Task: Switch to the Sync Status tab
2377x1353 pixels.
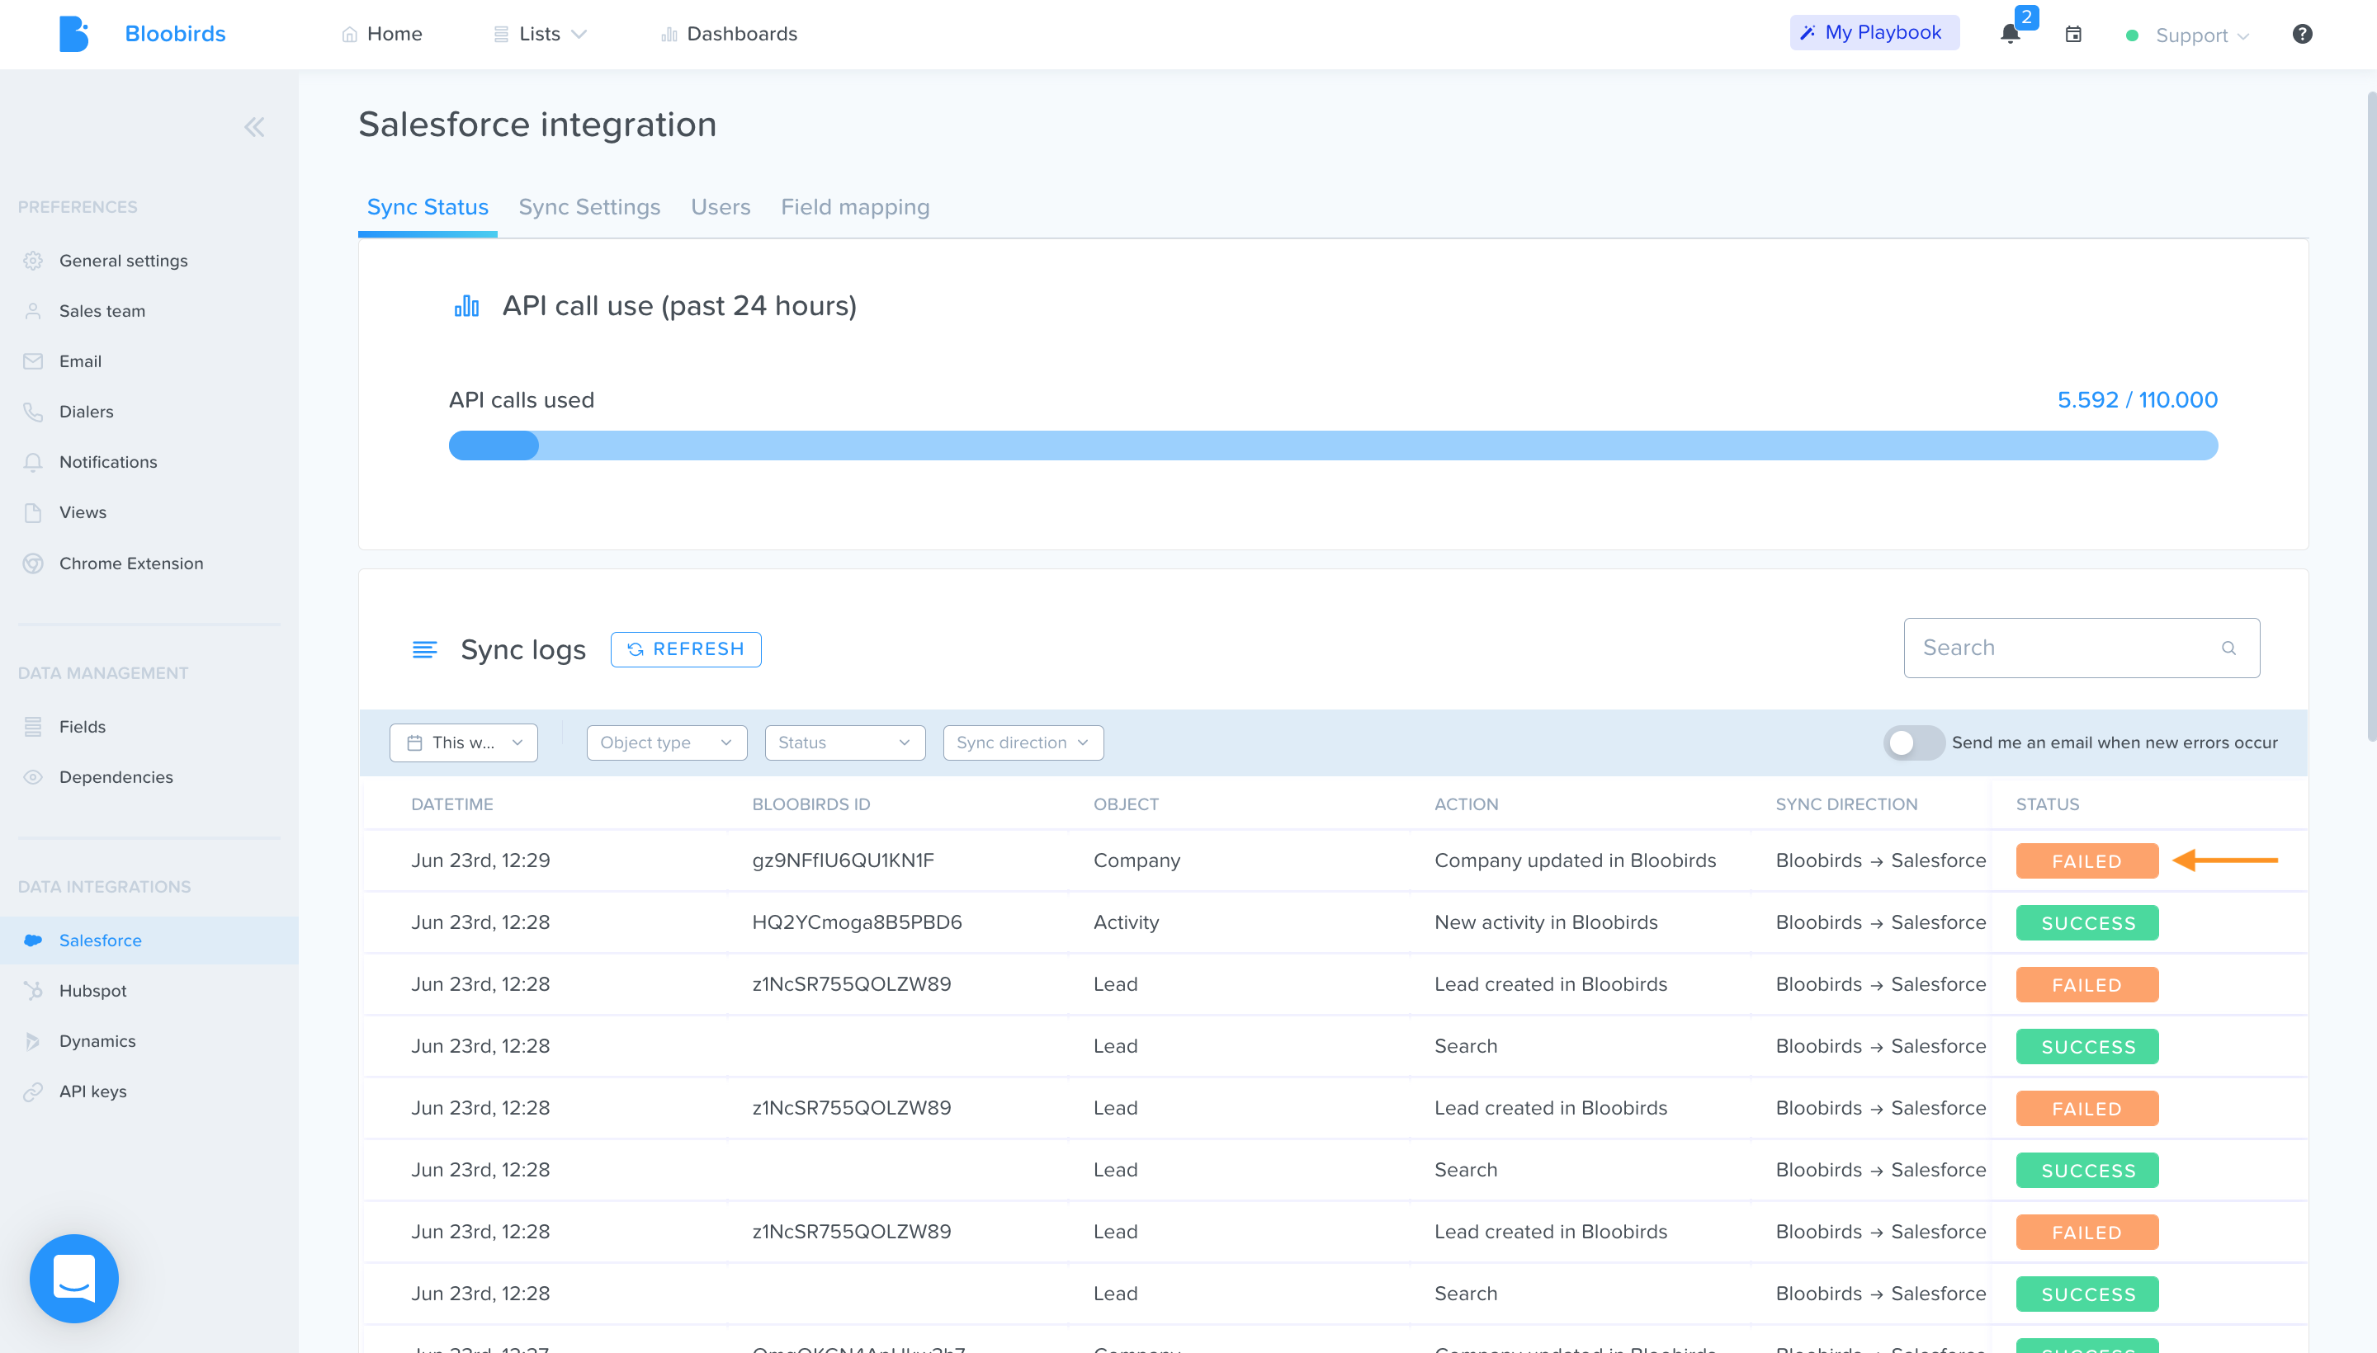Action: [428, 207]
